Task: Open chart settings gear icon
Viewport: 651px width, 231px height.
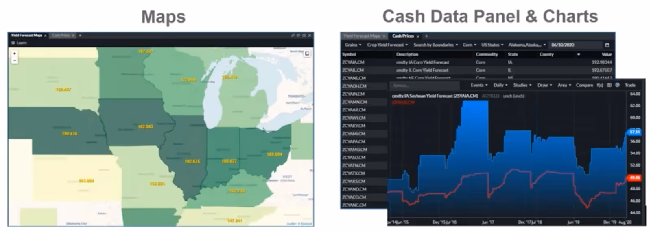Action: 617,85
